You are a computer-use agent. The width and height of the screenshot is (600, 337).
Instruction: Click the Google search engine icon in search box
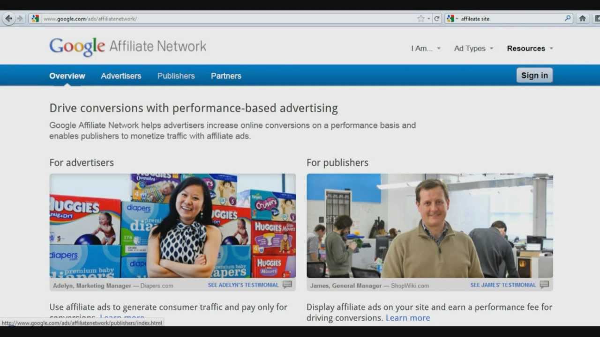click(x=450, y=19)
